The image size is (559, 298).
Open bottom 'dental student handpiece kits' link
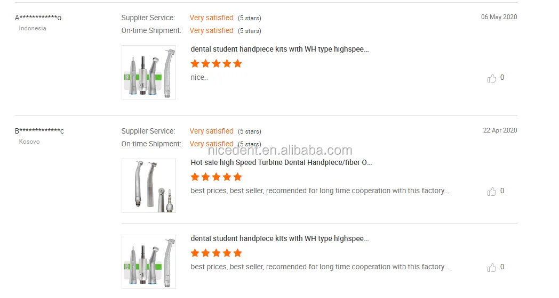coord(279,238)
